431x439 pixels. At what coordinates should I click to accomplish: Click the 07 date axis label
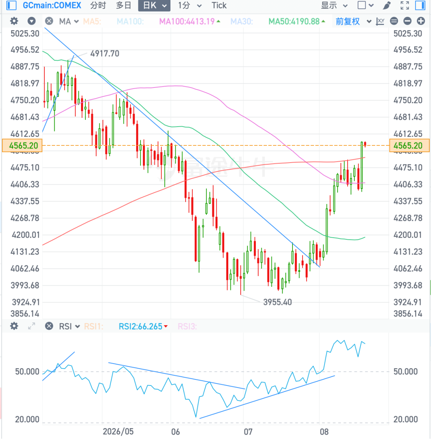point(248,431)
